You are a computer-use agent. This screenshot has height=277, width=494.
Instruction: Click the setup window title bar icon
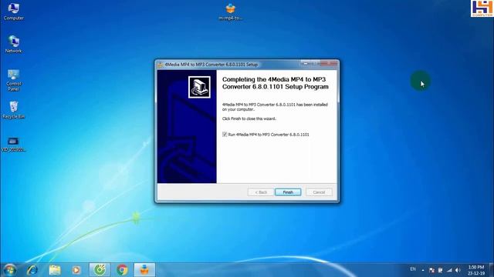pyautogui.click(x=160, y=65)
